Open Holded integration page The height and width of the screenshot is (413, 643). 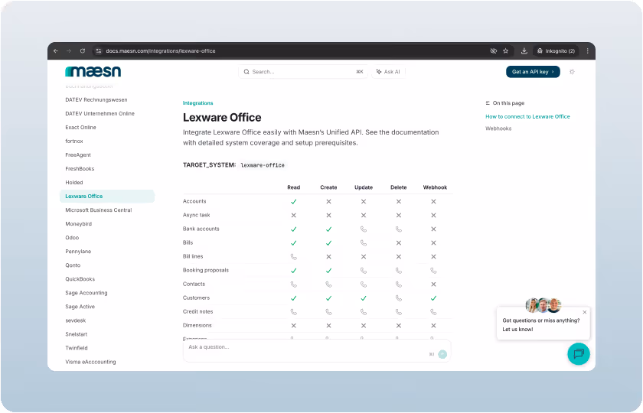[x=74, y=182]
